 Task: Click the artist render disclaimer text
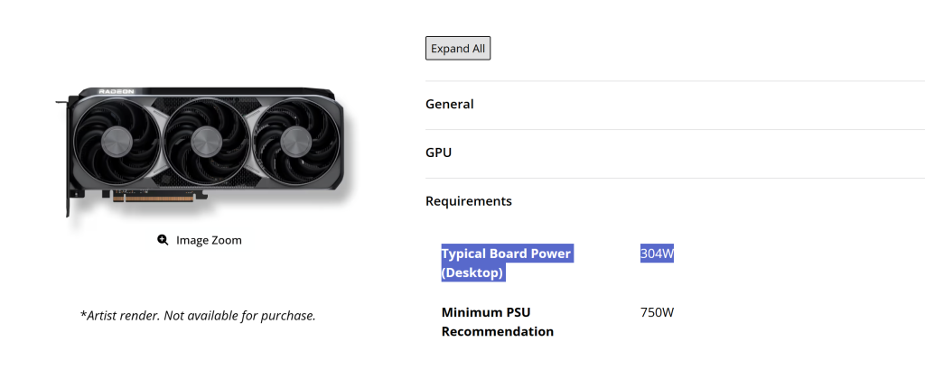tap(198, 316)
